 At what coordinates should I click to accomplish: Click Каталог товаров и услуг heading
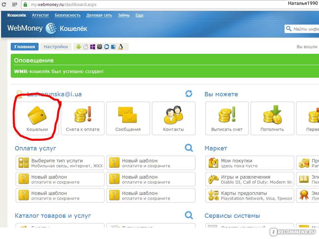53,216
